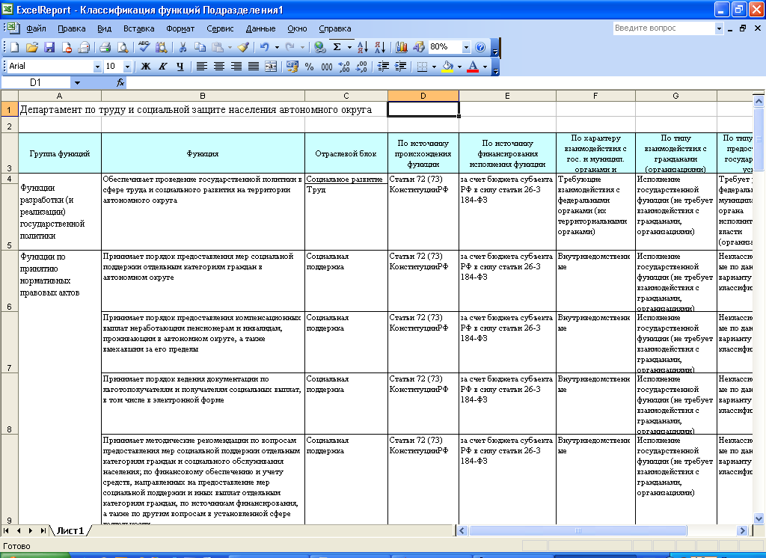Select column E by its header
This screenshot has width=766, height=558.
(x=507, y=96)
